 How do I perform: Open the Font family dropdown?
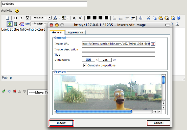39,24
